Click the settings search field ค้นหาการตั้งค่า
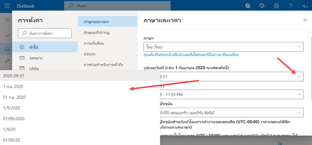 [x=45, y=33]
